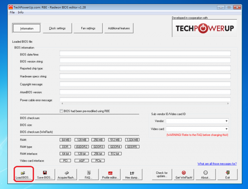Click the (G)DDR2 RAM type indicator
The width and height of the screenshot is (248, 189).
82,147
